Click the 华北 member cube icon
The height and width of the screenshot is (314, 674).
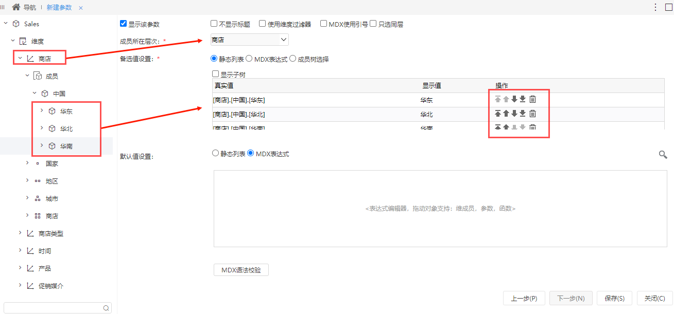coord(52,128)
